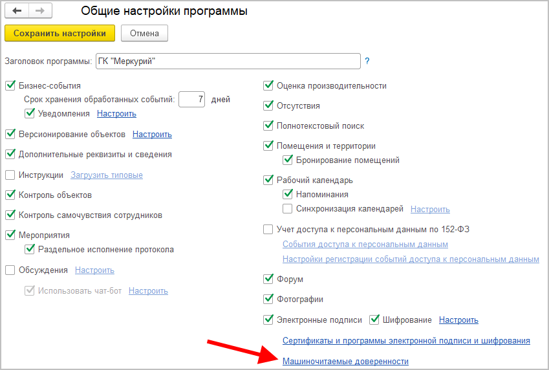Open Загрузить типовые link

(x=107, y=175)
